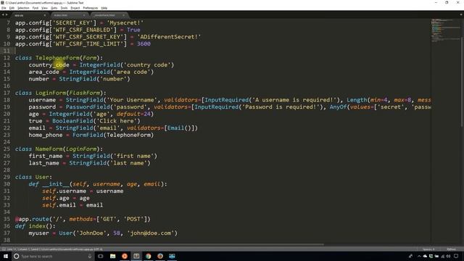Image resolution: width=464 pixels, height=261 pixels.
Task: Click the orange round app icon in taskbar
Action: pyautogui.click(x=124, y=256)
